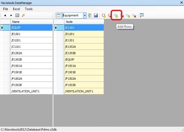This screenshot has width=184, height=132.
Task: Click the add columns toolbar icon
Action: click(x=128, y=15)
